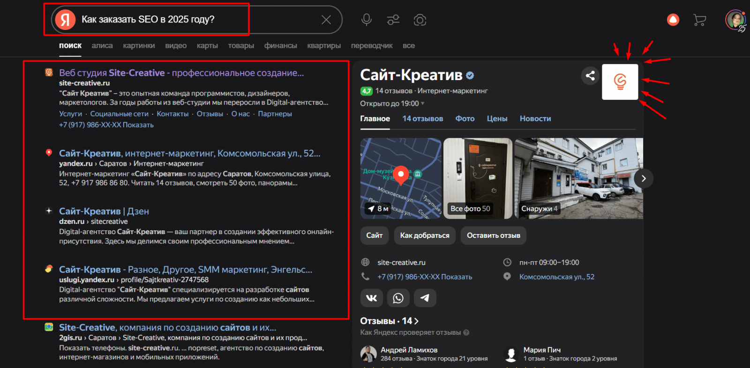Open Веб студия Site-Creative result title
The width and height of the screenshot is (750, 368).
tap(181, 73)
